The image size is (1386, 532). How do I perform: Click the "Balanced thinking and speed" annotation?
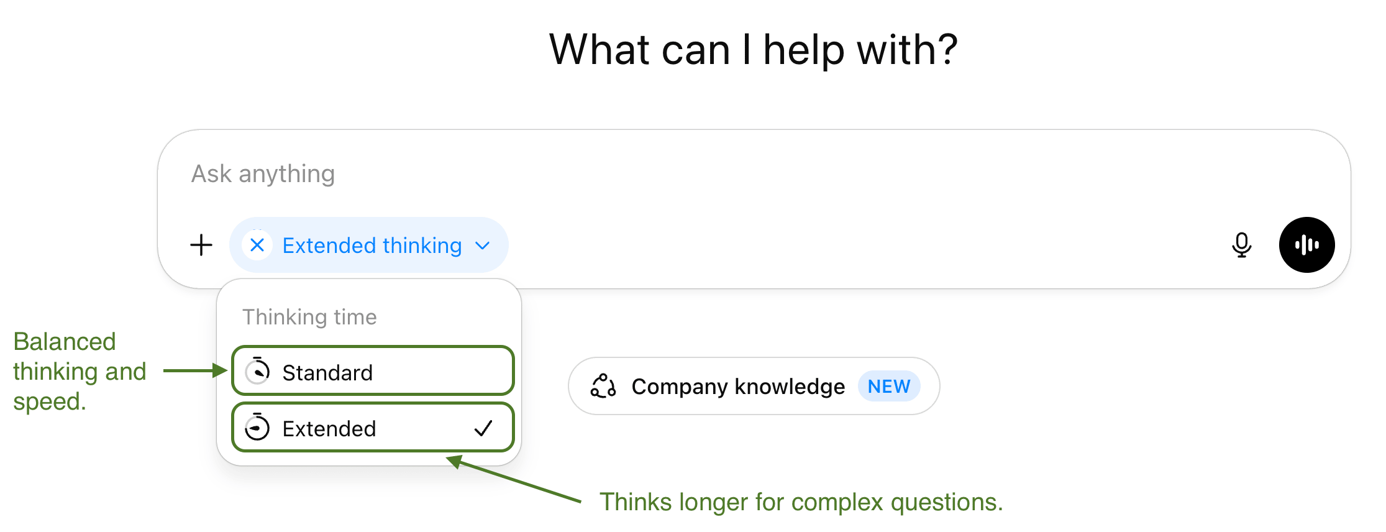pyautogui.click(x=79, y=371)
